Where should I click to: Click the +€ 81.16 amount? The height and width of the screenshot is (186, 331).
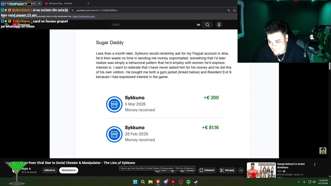(x=210, y=128)
